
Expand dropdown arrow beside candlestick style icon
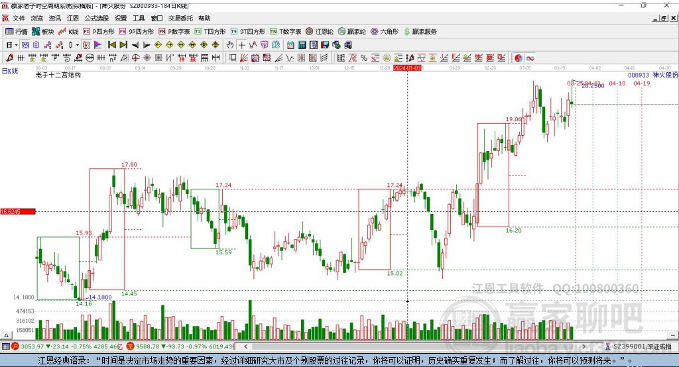[x=78, y=45]
